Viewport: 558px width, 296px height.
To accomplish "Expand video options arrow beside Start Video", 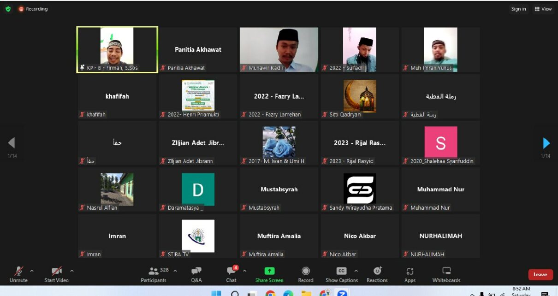I will coord(71,271).
